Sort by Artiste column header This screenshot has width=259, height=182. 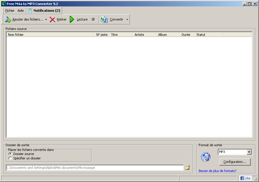point(145,35)
